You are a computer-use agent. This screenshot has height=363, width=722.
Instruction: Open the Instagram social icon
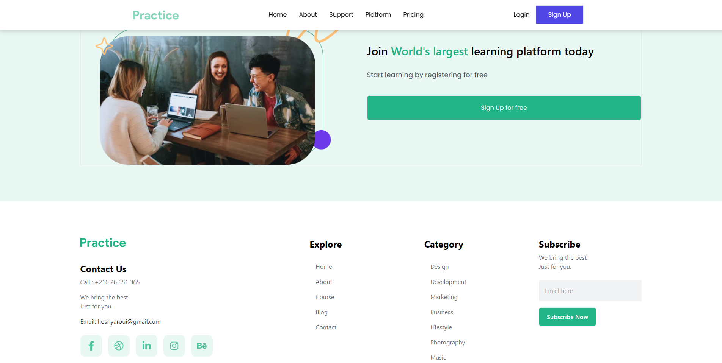pos(174,346)
